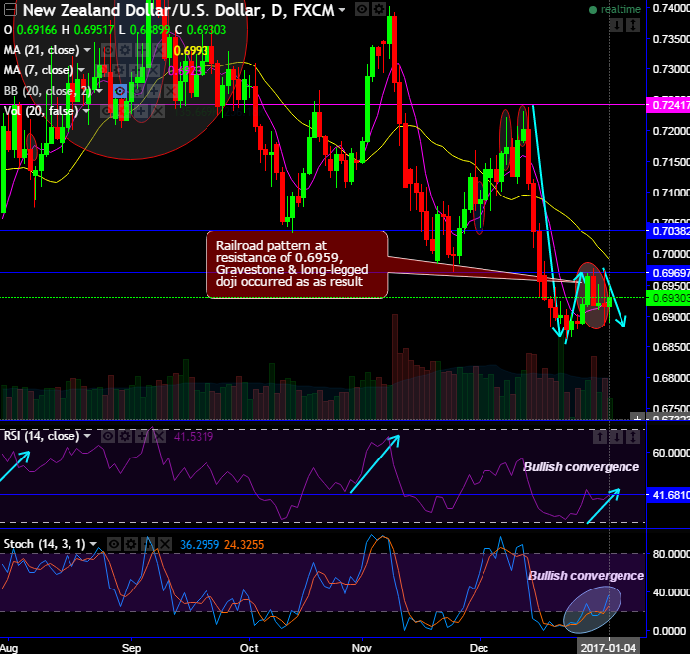Image resolution: width=690 pixels, height=654 pixels.
Task: Click the RSI (14, close) legend label
Action: click(x=42, y=436)
